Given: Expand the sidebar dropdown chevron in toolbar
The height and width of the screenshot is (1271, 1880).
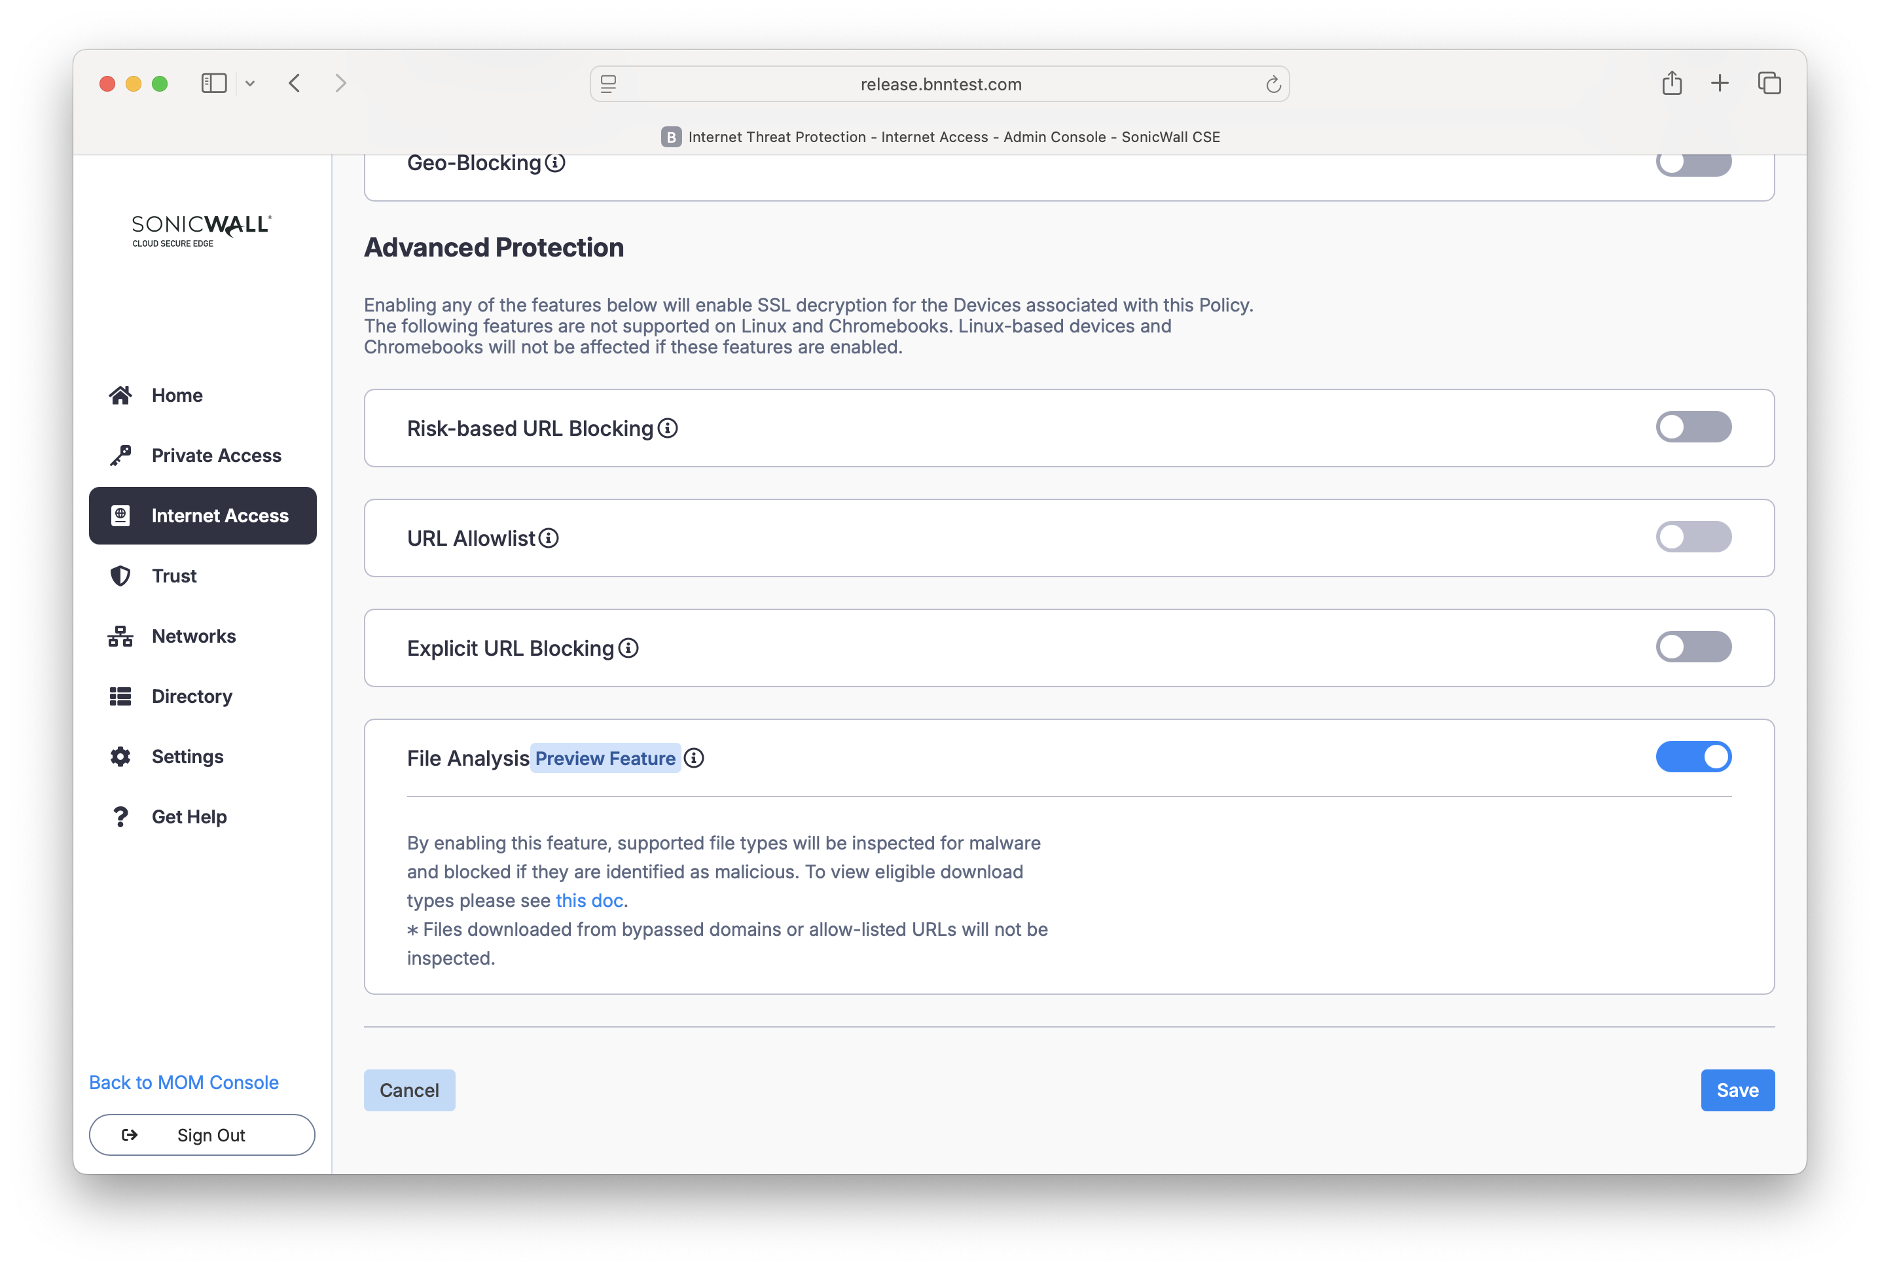Looking at the screenshot, I should (x=250, y=83).
